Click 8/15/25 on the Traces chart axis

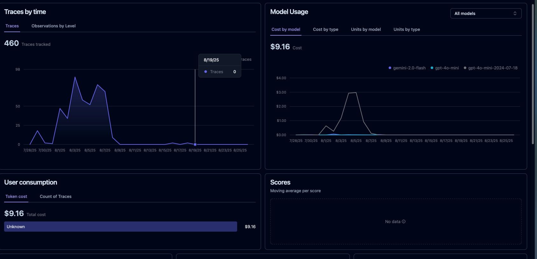(165, 150)
